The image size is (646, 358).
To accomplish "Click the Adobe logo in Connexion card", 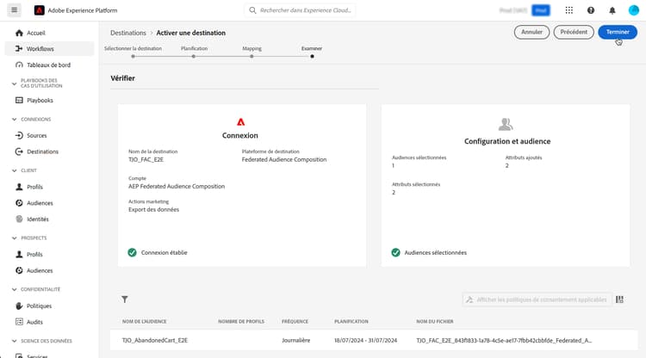I will 240,122.
